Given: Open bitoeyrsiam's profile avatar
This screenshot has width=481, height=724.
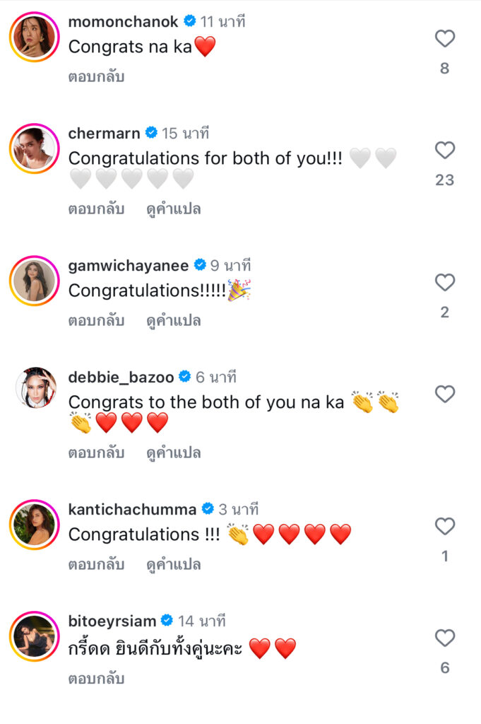Looking at the screenshot, I should [x=34, y=636].
